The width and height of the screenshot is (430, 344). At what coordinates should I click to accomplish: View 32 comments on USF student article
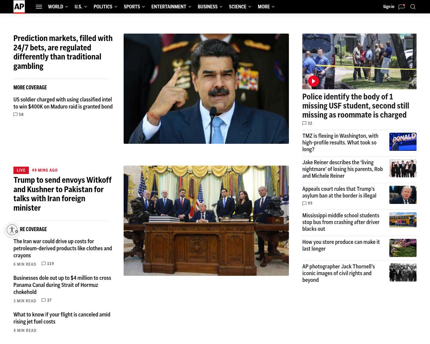pyautogui.click(x=307, y=123)
